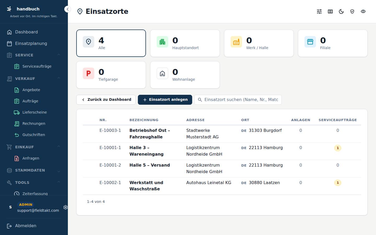Open Dashboard in the sidebar
Screen dimensions: 376x235
coord(34,32)
